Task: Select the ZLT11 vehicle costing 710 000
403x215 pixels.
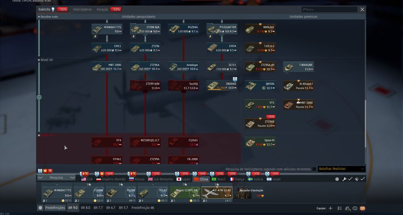Action: [222, 67]
